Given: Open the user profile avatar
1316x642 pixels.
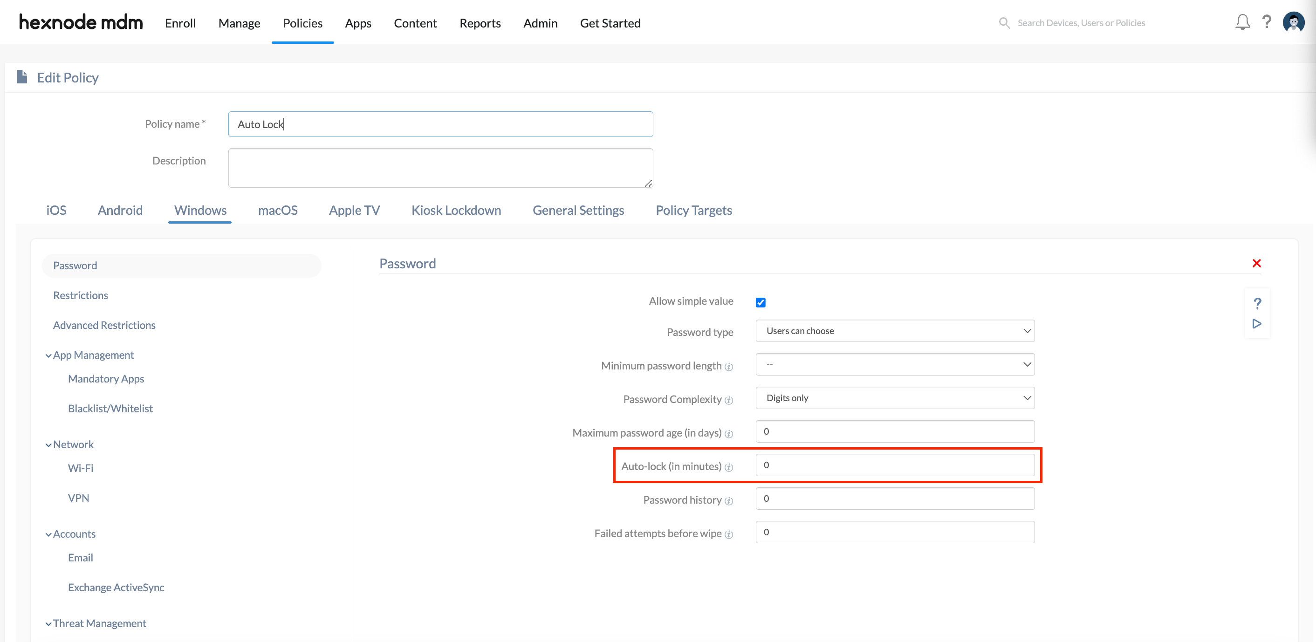Looking at the screenshot, I should (1294, 22).
